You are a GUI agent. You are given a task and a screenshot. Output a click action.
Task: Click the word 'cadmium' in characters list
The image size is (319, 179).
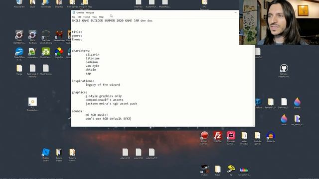(x=92, y=62)
